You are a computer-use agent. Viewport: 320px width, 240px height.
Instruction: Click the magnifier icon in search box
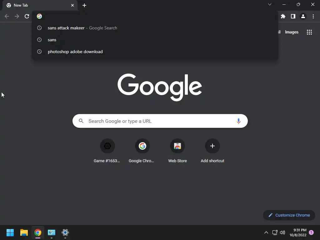pos(81,121)
